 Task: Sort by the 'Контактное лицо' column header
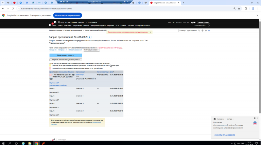(103, 72)
